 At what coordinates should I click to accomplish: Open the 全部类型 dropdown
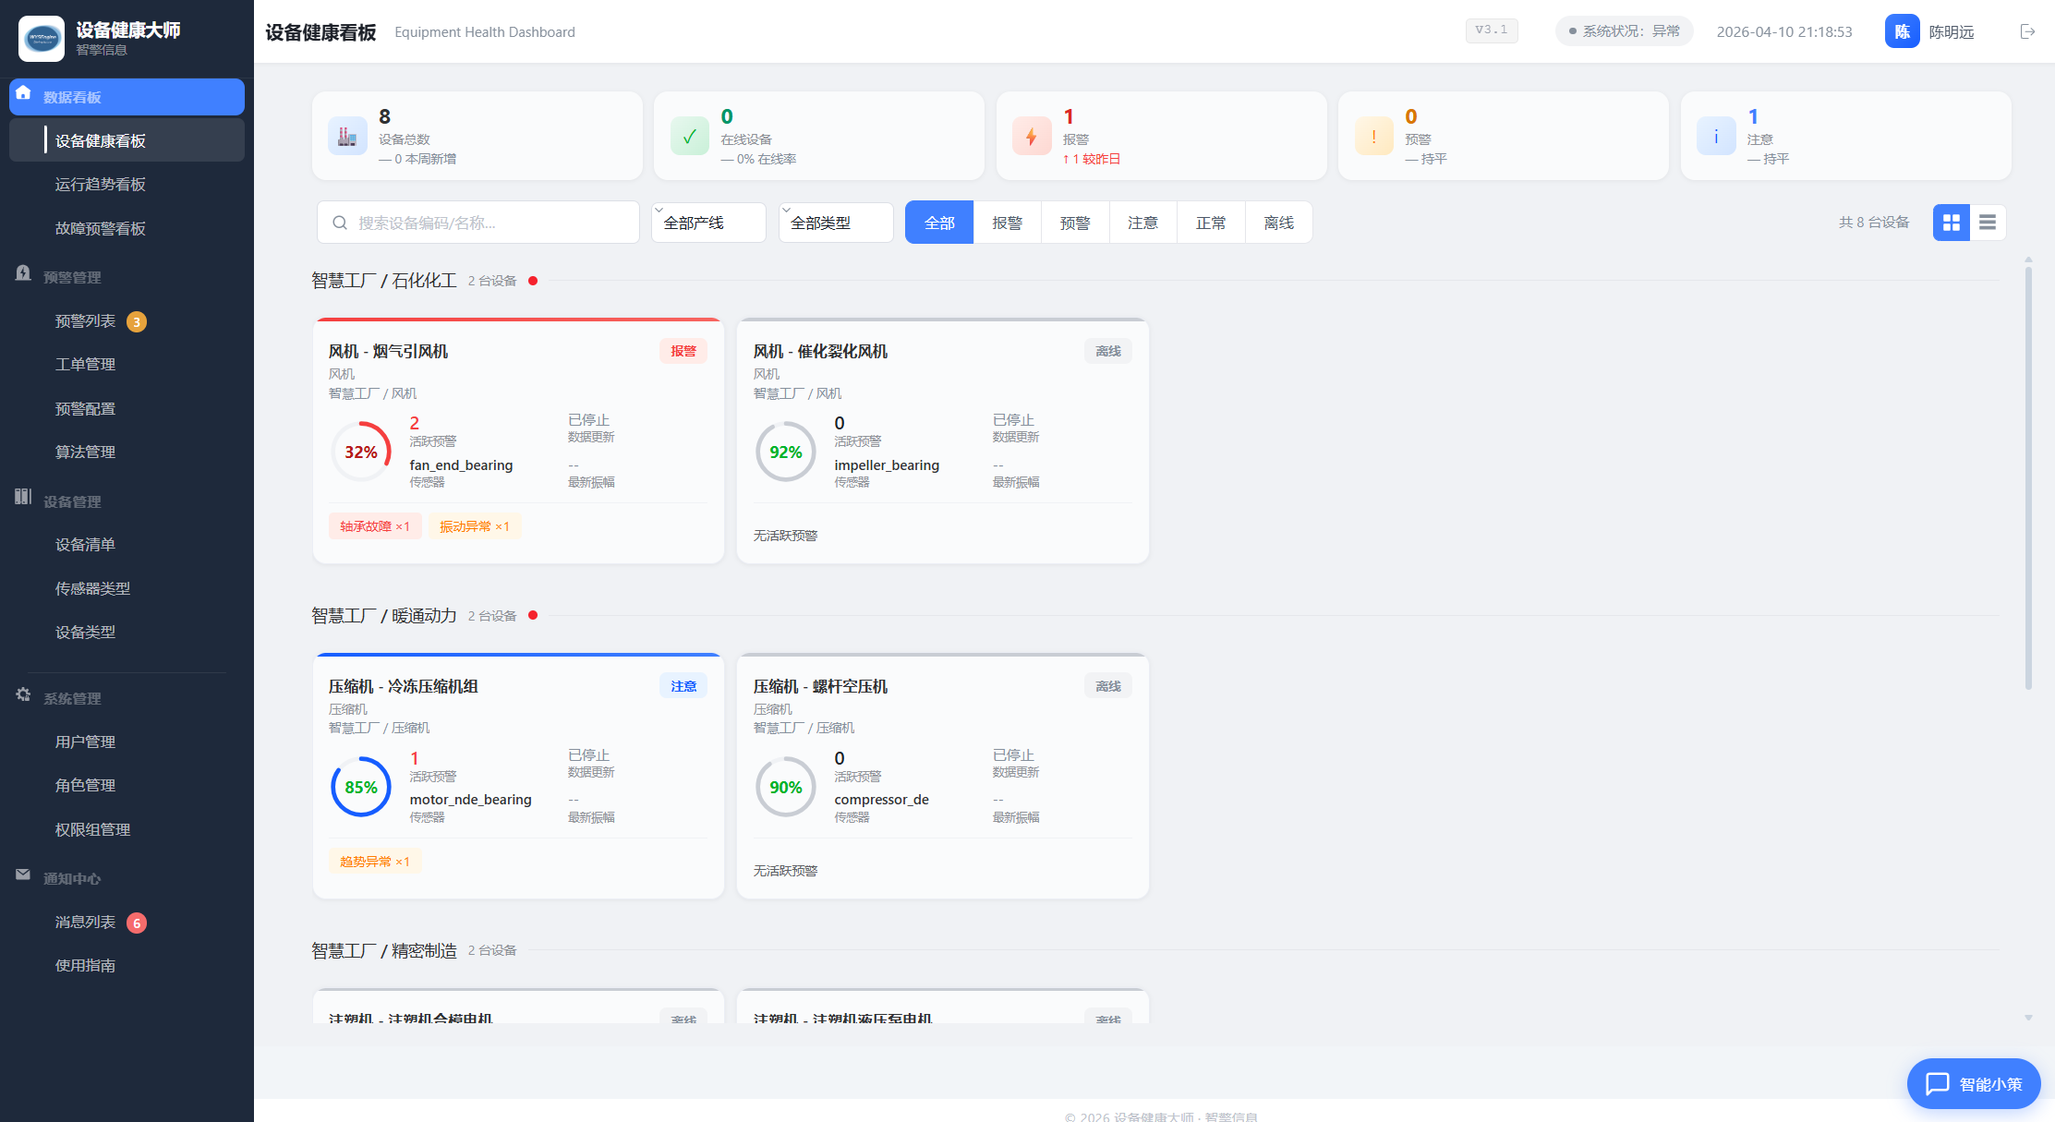[x=835, y=223]
